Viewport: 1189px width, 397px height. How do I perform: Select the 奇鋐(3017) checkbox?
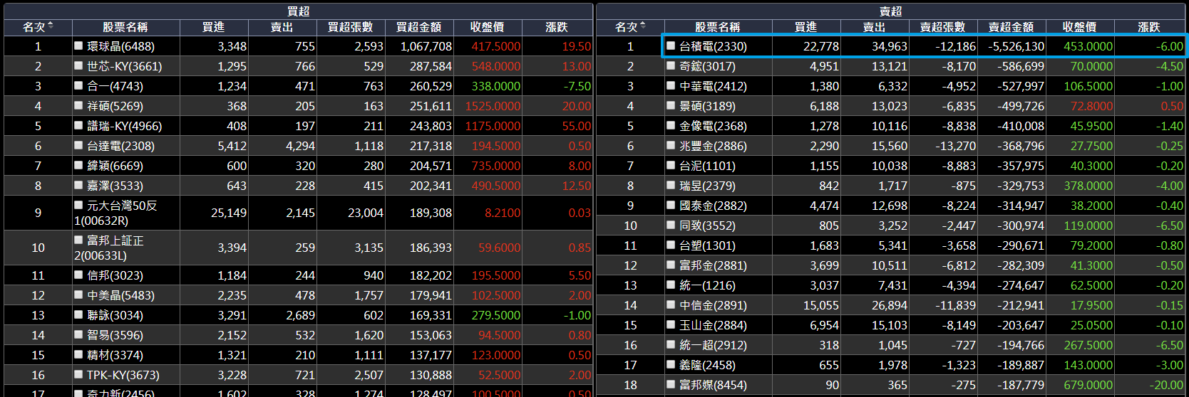[671, 65]
